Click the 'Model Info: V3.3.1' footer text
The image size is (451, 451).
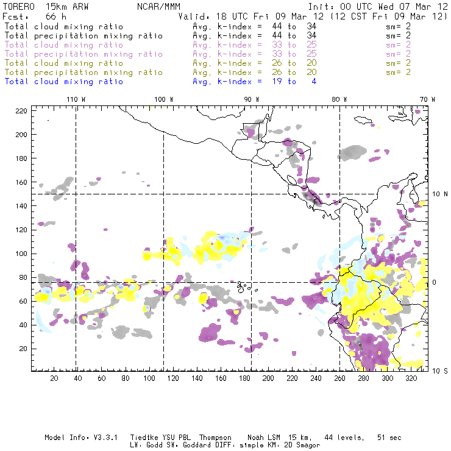tap(81, 438)
